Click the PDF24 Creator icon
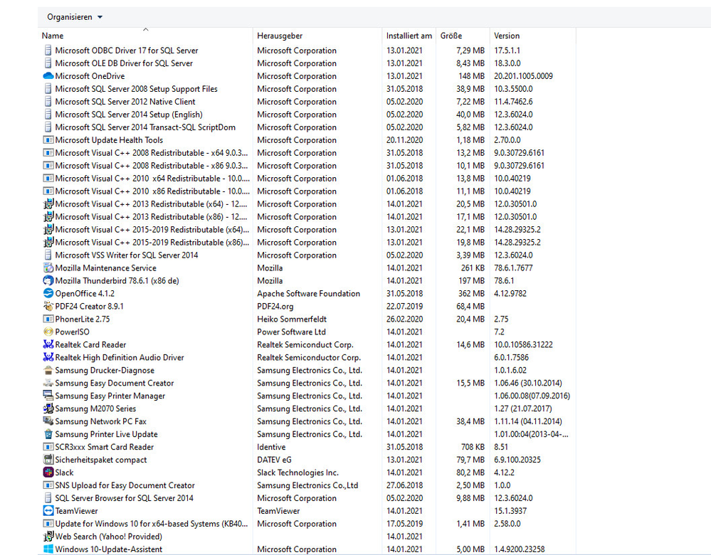 click(48, 306)
